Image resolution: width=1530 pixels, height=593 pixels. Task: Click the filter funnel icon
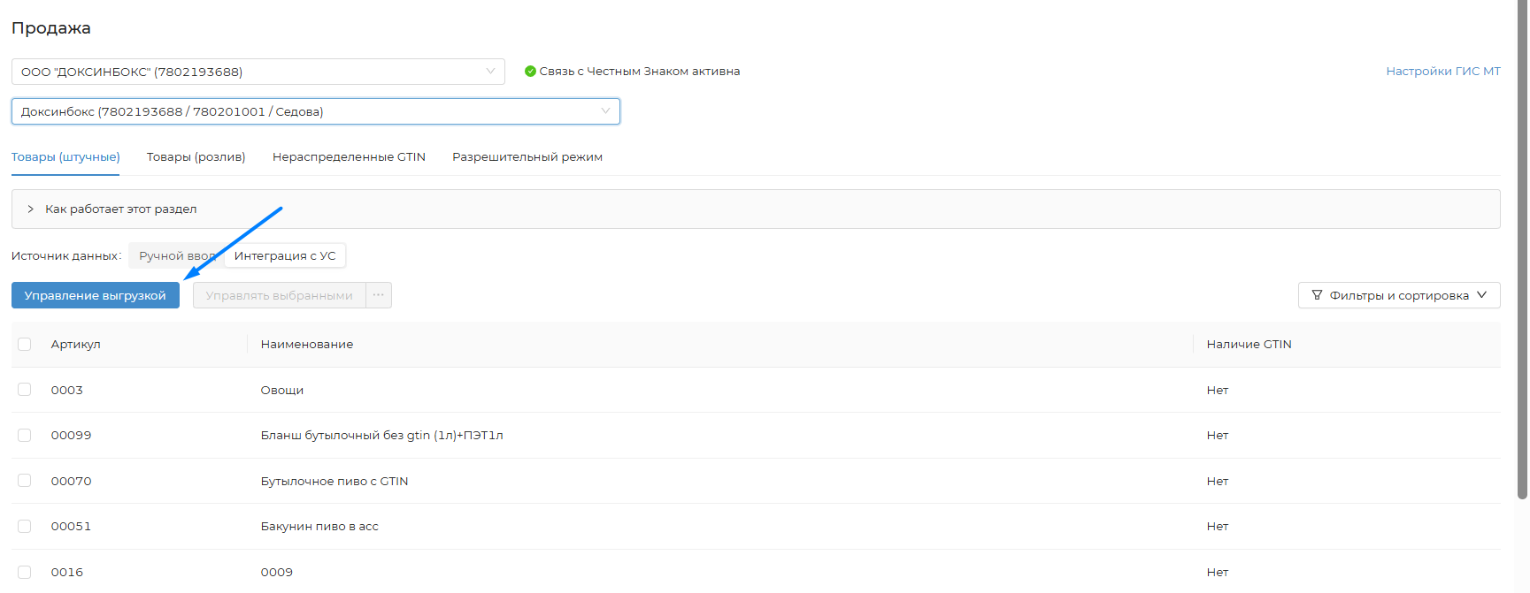[1317, 295]
